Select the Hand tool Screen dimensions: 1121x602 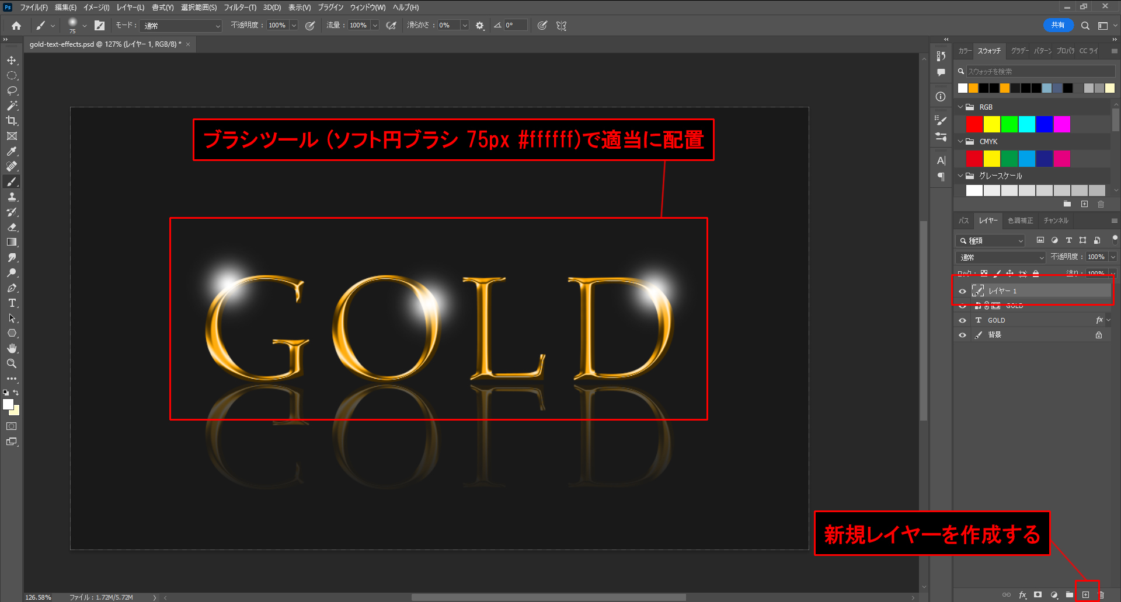12,348
